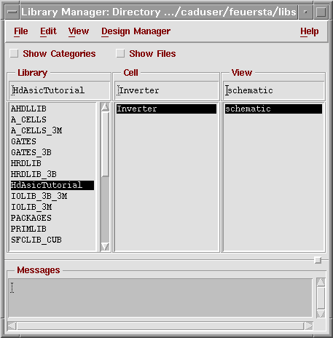This screenshot has width=333, height=338.
Task: Click the minimize dot button in title bar
Action: point(305,12)
